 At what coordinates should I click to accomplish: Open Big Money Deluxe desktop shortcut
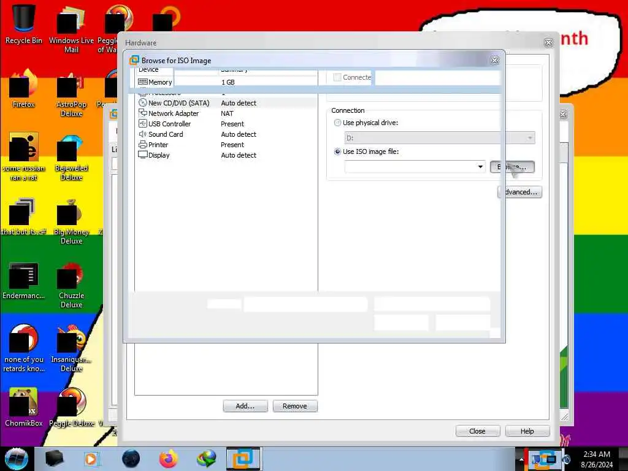click(71, 221)
